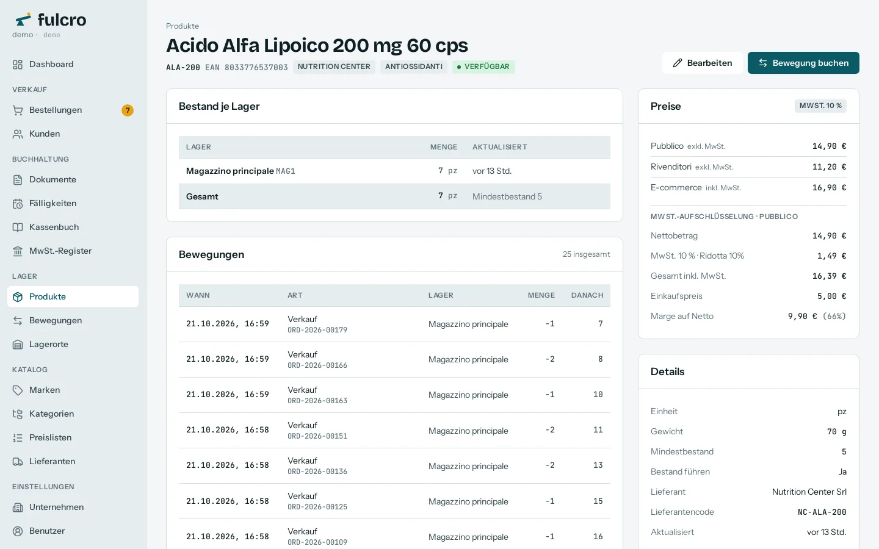Select the Magazzino principale MAG1 row

coord(394,171)
